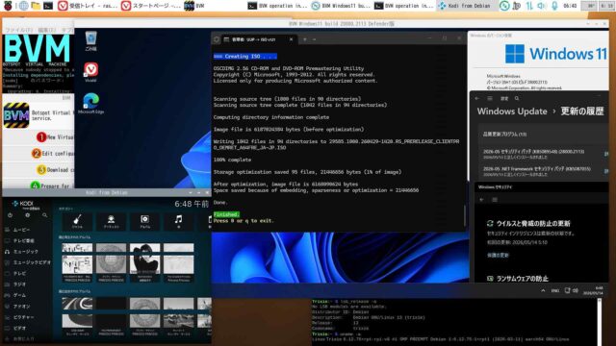
Task: Select ゲーム in the Kodi sidebar
Action: (27, 295)
